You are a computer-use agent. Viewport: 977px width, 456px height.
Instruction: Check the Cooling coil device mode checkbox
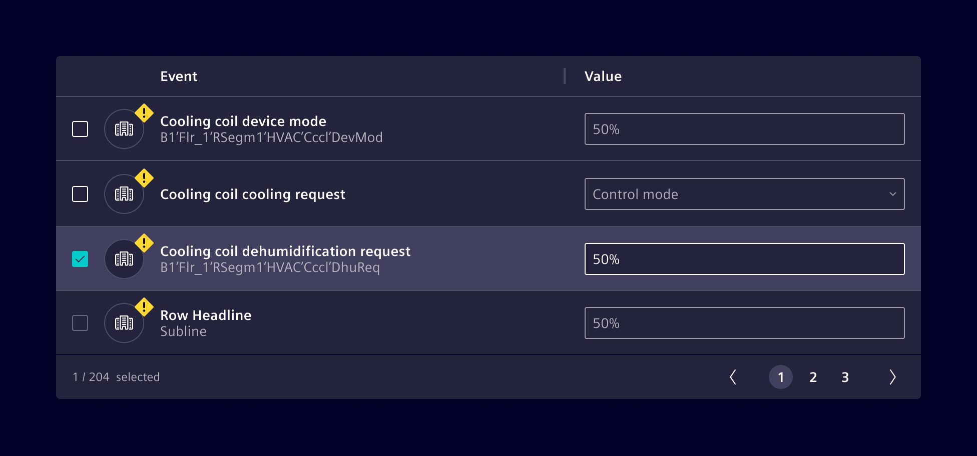point(80,129)
